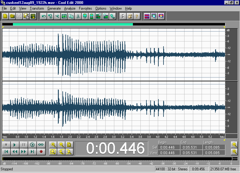Viewport: 240px width, 173px height.
Task: Toggle the Loop play infinity button
Action: coord(41,145)
